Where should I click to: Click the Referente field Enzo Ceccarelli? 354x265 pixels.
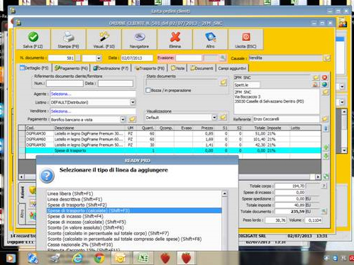click(286, 119)
